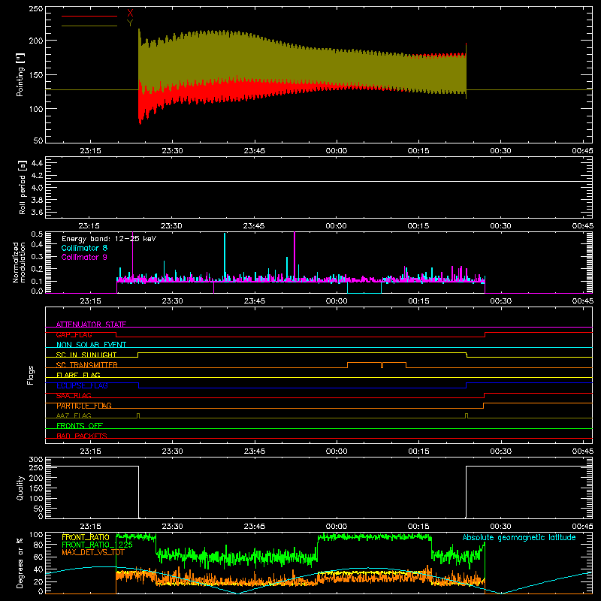
Task: Click the first AAZ_FLAG pulse
Action: [x=138, y=415]
